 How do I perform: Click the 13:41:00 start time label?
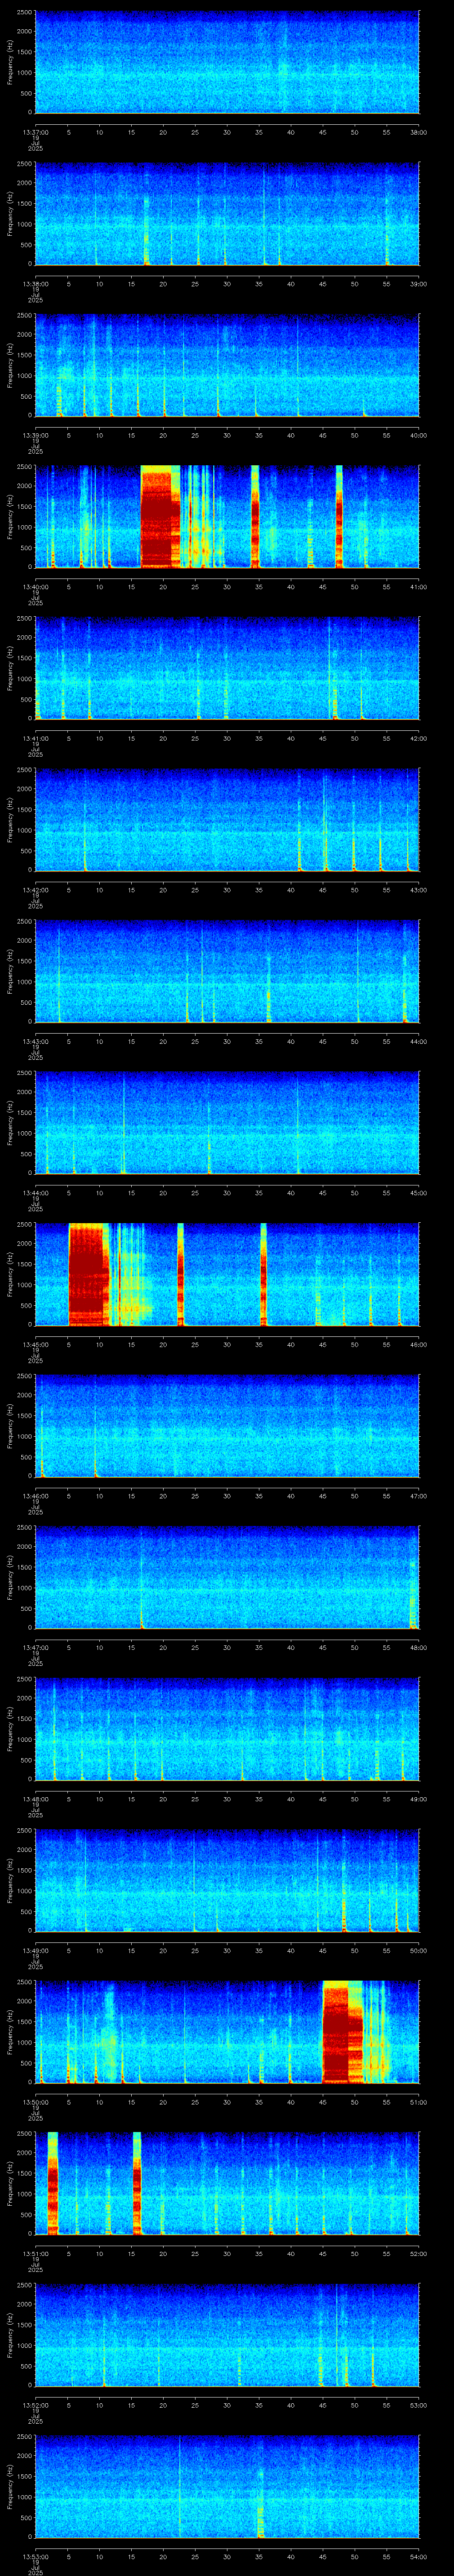pos(35,738)
